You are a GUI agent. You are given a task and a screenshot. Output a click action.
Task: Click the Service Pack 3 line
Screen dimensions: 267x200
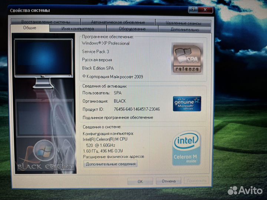pyautogui.click(x=95, y=52)
